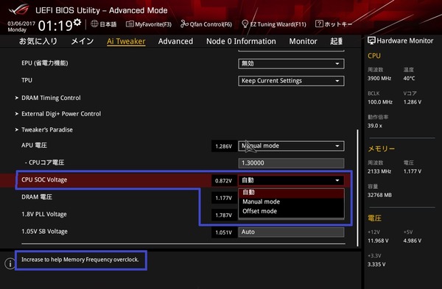The width and height of the screenshot is (442, 289).
Task: Click the Hardware Monitor screen icon
Action: [371, 40]
